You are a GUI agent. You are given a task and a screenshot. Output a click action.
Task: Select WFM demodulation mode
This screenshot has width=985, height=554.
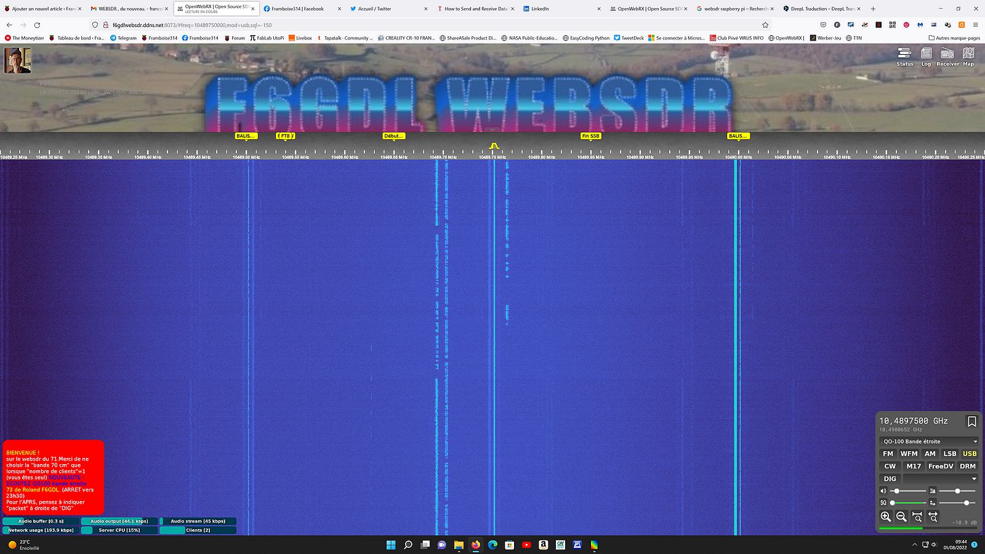909,454
